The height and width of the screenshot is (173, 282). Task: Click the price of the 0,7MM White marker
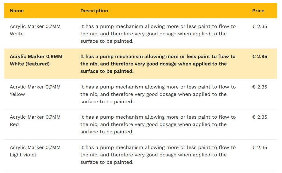click(x=260, y=26)
